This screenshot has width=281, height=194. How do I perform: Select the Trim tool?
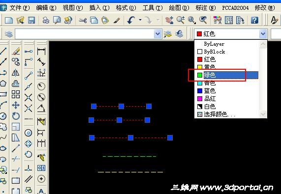(x=16, y=159)
